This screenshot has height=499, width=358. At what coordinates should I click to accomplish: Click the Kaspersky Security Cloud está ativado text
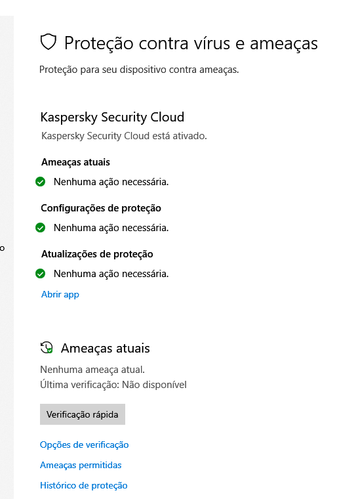124,136
